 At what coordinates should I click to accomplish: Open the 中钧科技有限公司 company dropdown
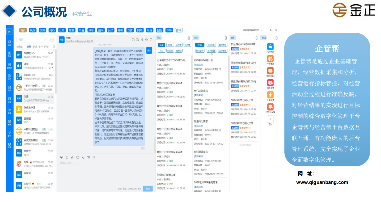(x=252, y=30)
